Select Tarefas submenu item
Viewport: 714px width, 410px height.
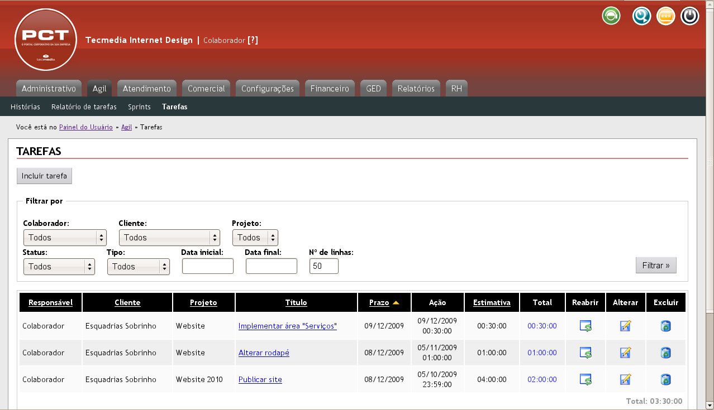tap(175, 107)
